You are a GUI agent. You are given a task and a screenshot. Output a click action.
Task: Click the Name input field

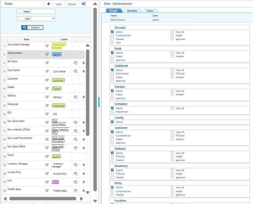pos(43,11)
